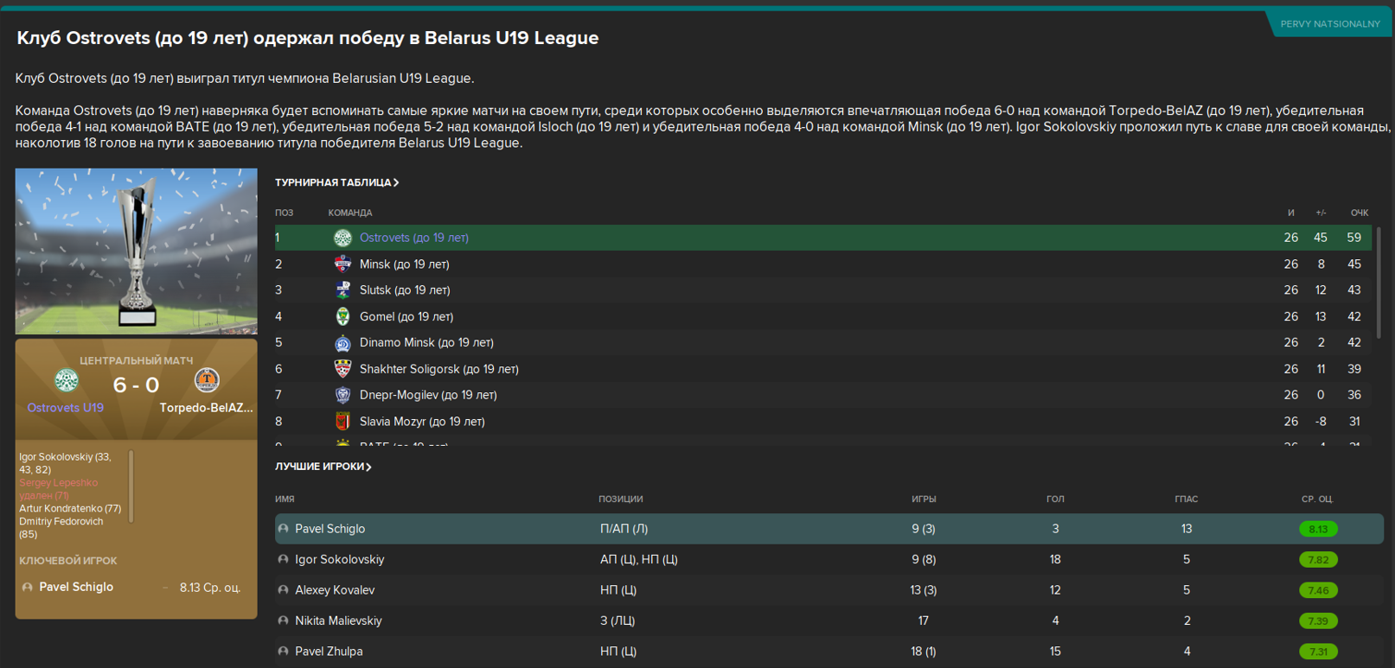Select Alexey Kovalev player row
This screenshot has height=668, width=1395.
click(829, 590)
